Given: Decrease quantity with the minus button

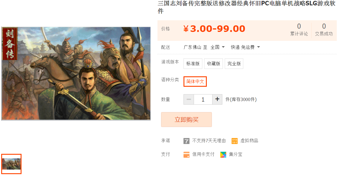Looking at the screenshot, I should [189, 100].
